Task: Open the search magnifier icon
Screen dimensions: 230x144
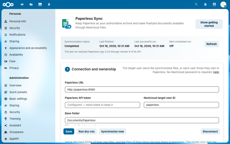Action: click(x=196, y=5)
